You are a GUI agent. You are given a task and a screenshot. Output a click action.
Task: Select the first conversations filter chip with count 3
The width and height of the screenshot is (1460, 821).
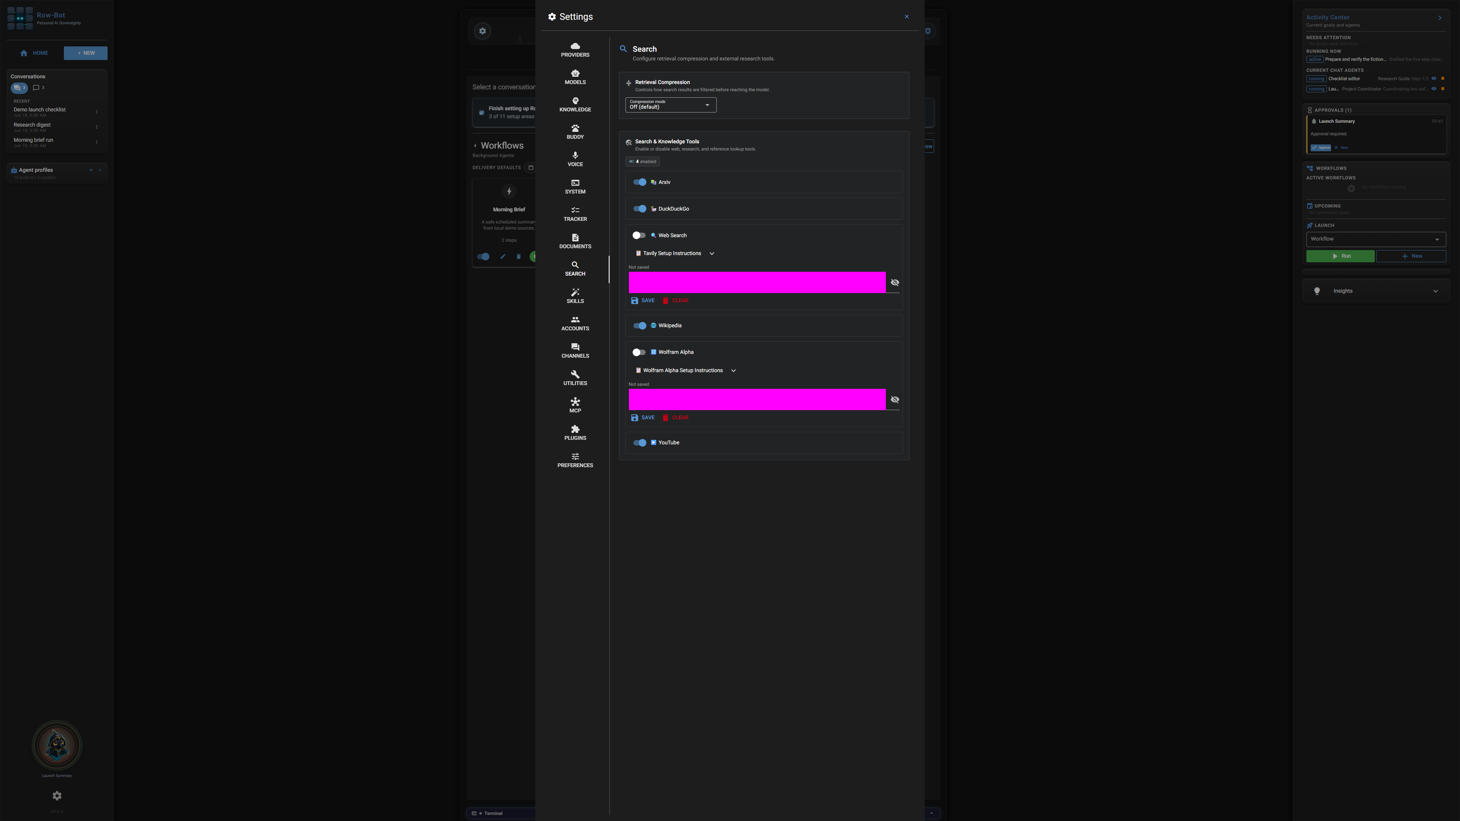(19, 88)
